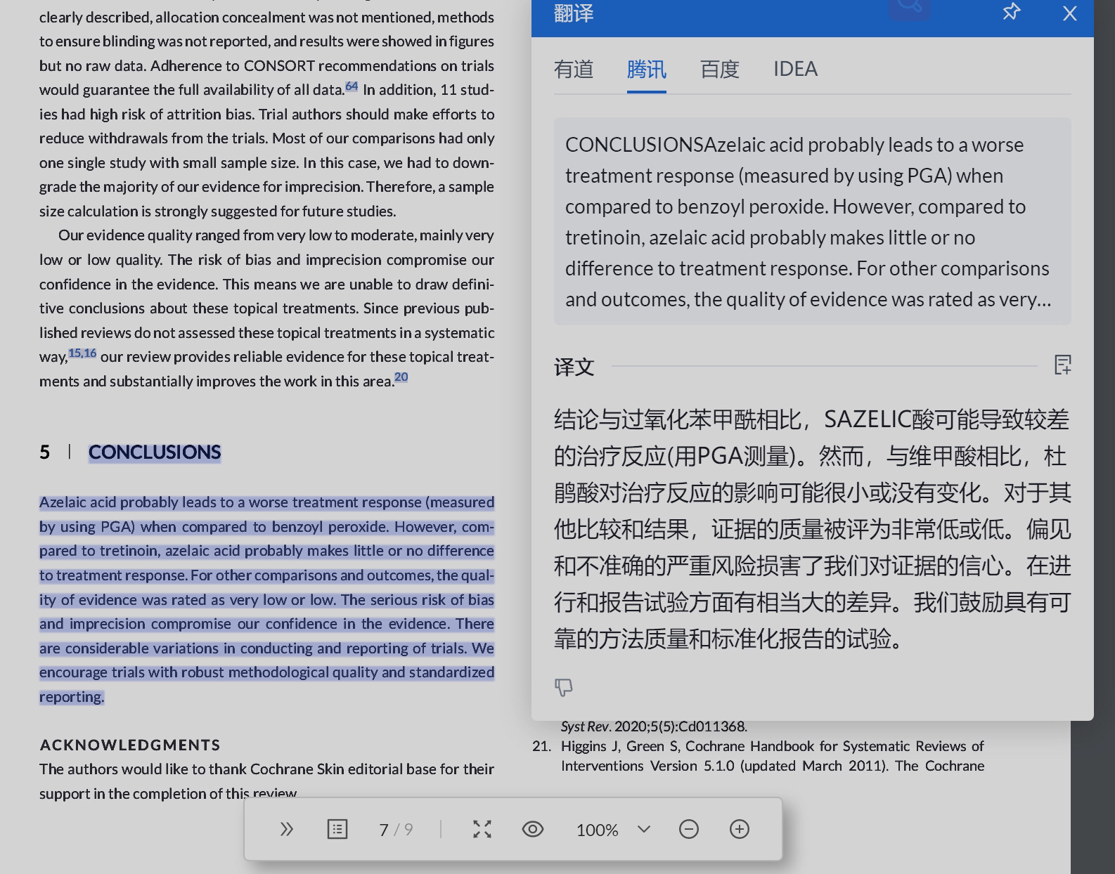The height and width of the screenshot is (874, 1115).
Task: Zoom out with the minus button
Action: [x=688, y=829]
